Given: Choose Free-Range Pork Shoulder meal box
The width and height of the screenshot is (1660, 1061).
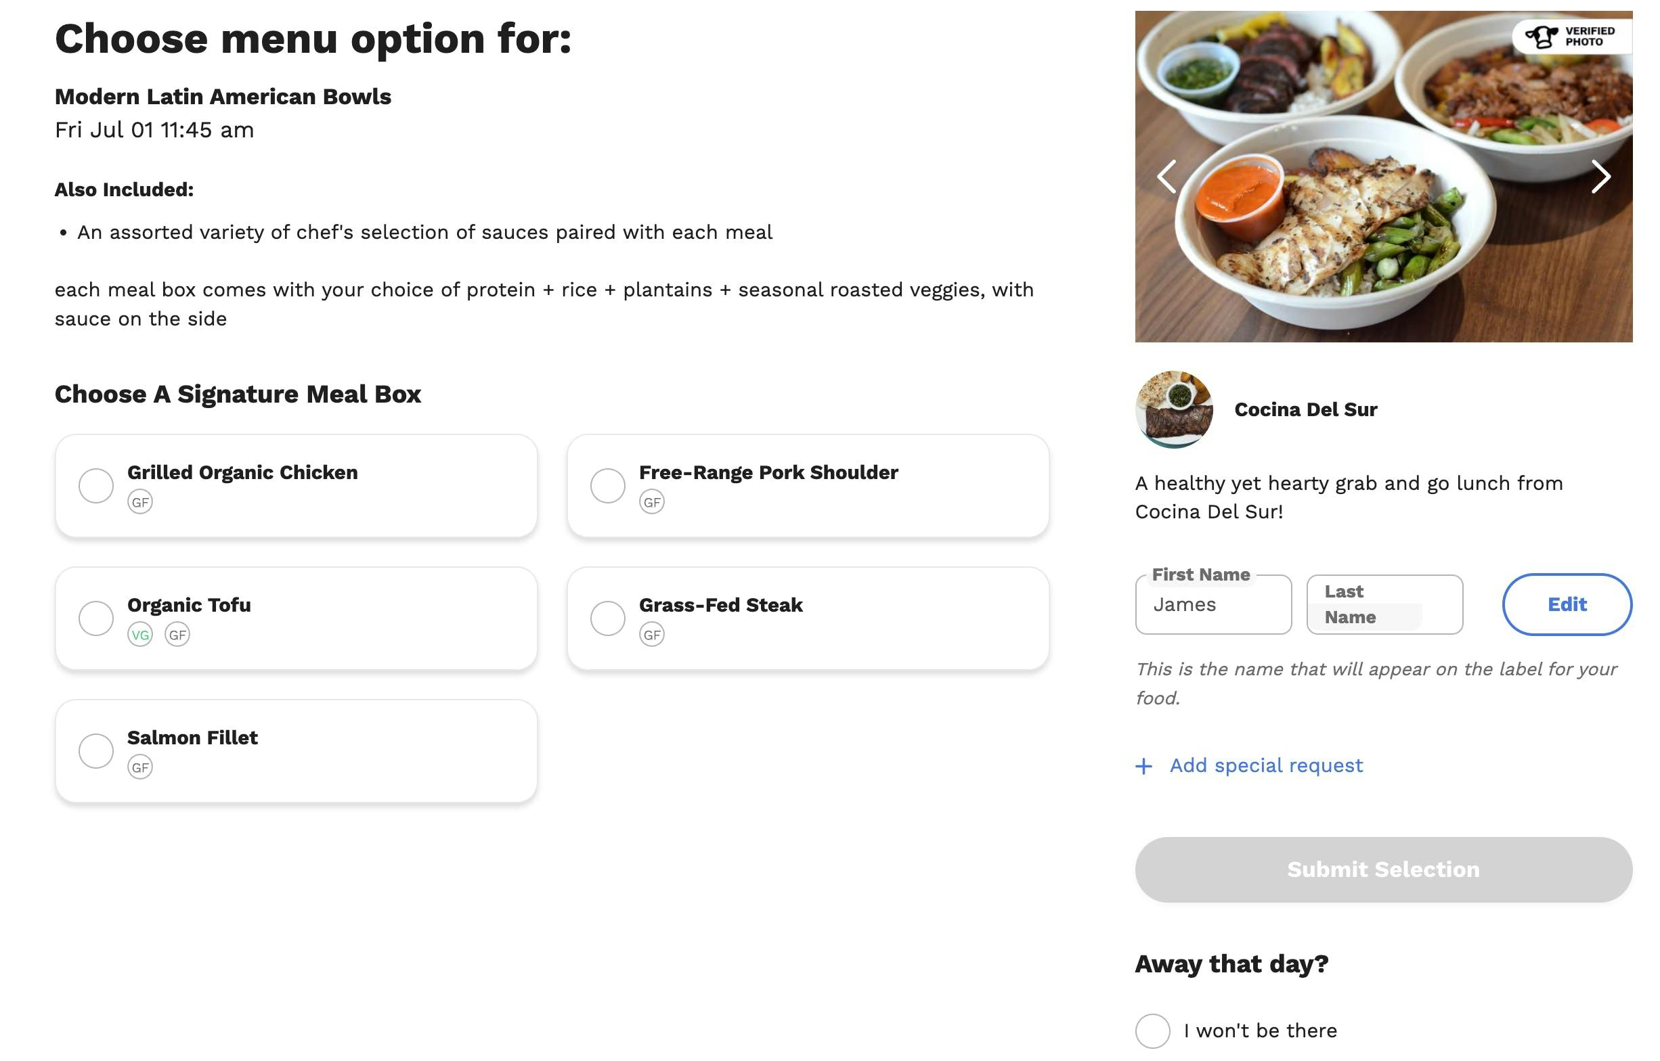Looking at the screenshot, I should (x=607, y=486).
